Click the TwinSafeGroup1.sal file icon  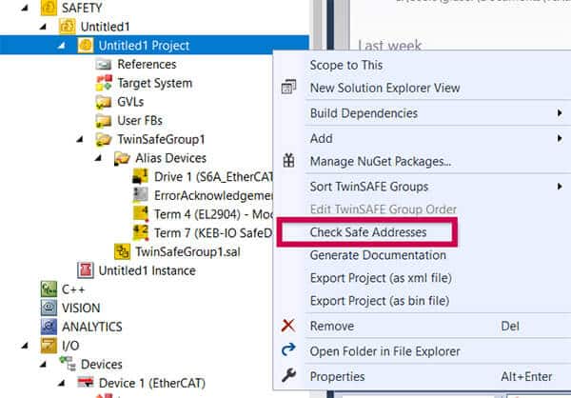(123, 252)
